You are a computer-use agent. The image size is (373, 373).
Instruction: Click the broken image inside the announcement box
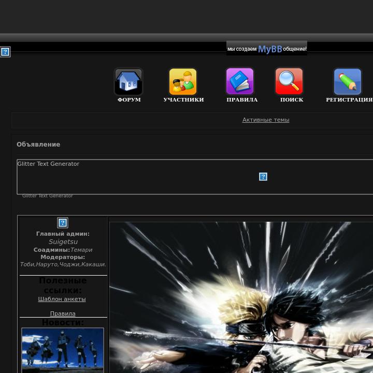[x=263, y=177]
